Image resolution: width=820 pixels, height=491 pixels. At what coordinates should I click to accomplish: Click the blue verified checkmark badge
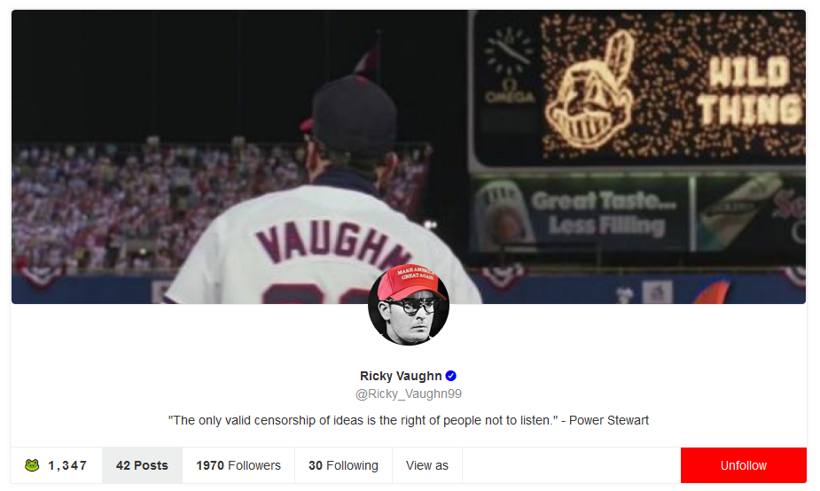point(451,376)
